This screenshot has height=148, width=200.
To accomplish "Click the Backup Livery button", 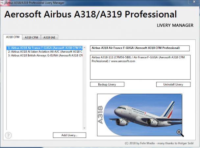I will pos(107,85).
